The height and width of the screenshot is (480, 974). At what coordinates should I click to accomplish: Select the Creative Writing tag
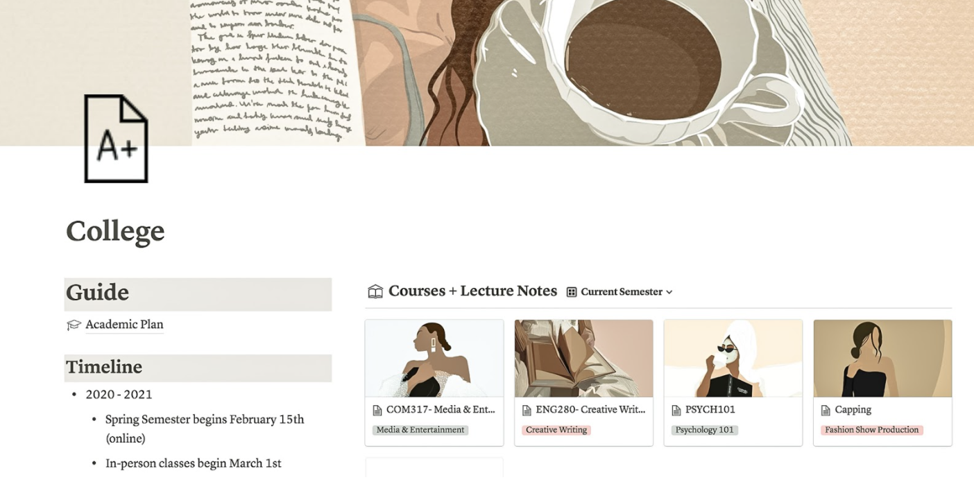[x=556, y=430]
